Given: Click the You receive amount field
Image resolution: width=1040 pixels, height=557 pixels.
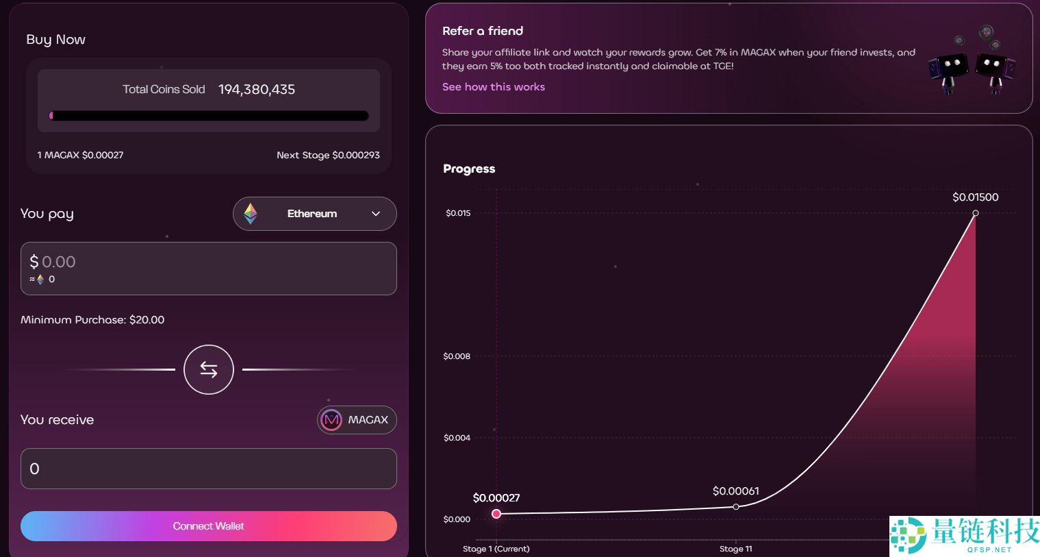Looking at the screenshot, I should pyautogui.click(x=209, y=469).
